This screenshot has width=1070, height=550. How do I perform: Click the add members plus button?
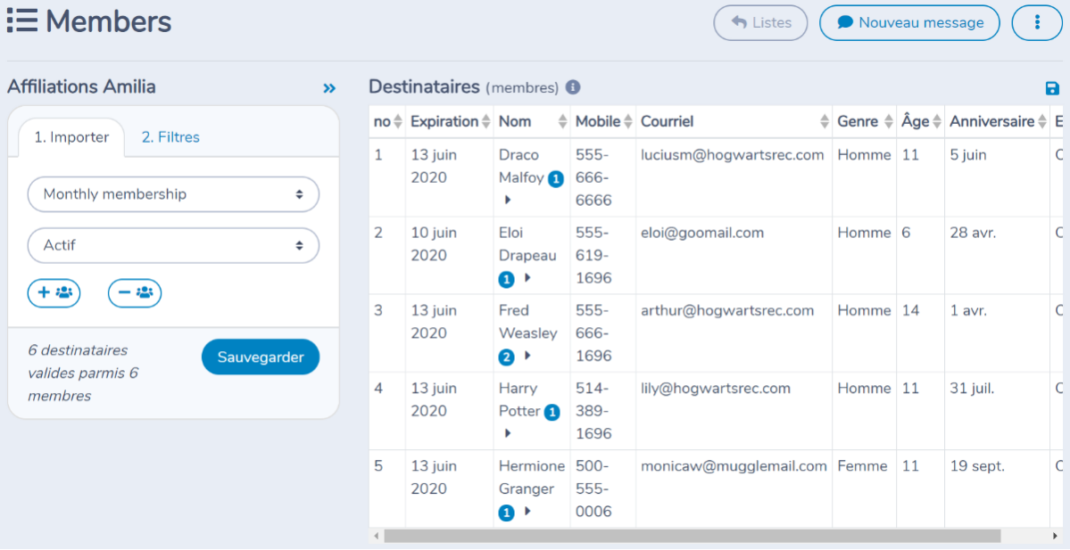[x=54, y=293]
